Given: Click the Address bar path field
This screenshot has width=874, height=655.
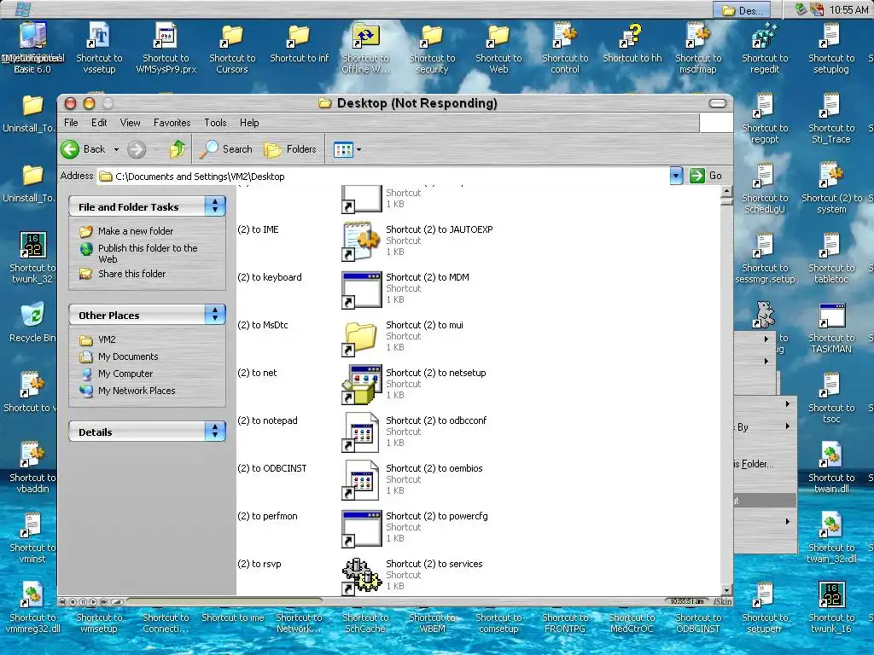Looking at the screenshot, I should 383,177.
